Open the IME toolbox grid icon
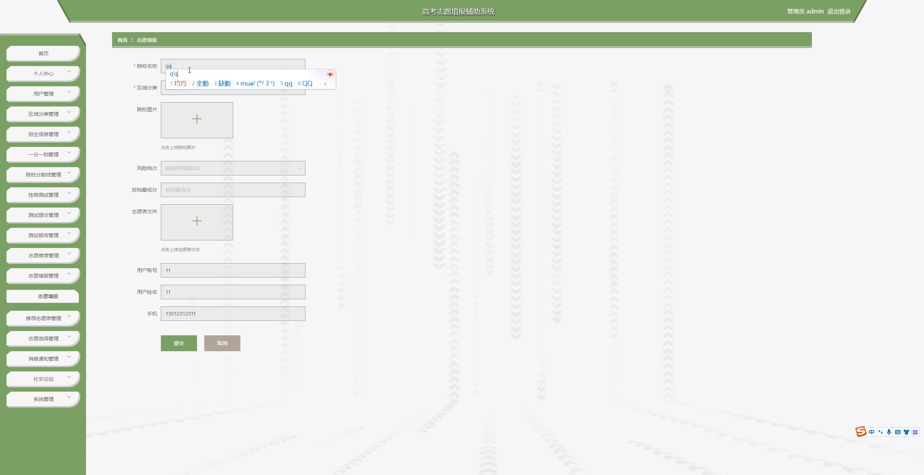Viewport: 924px width, 475px height. [915, 432]
